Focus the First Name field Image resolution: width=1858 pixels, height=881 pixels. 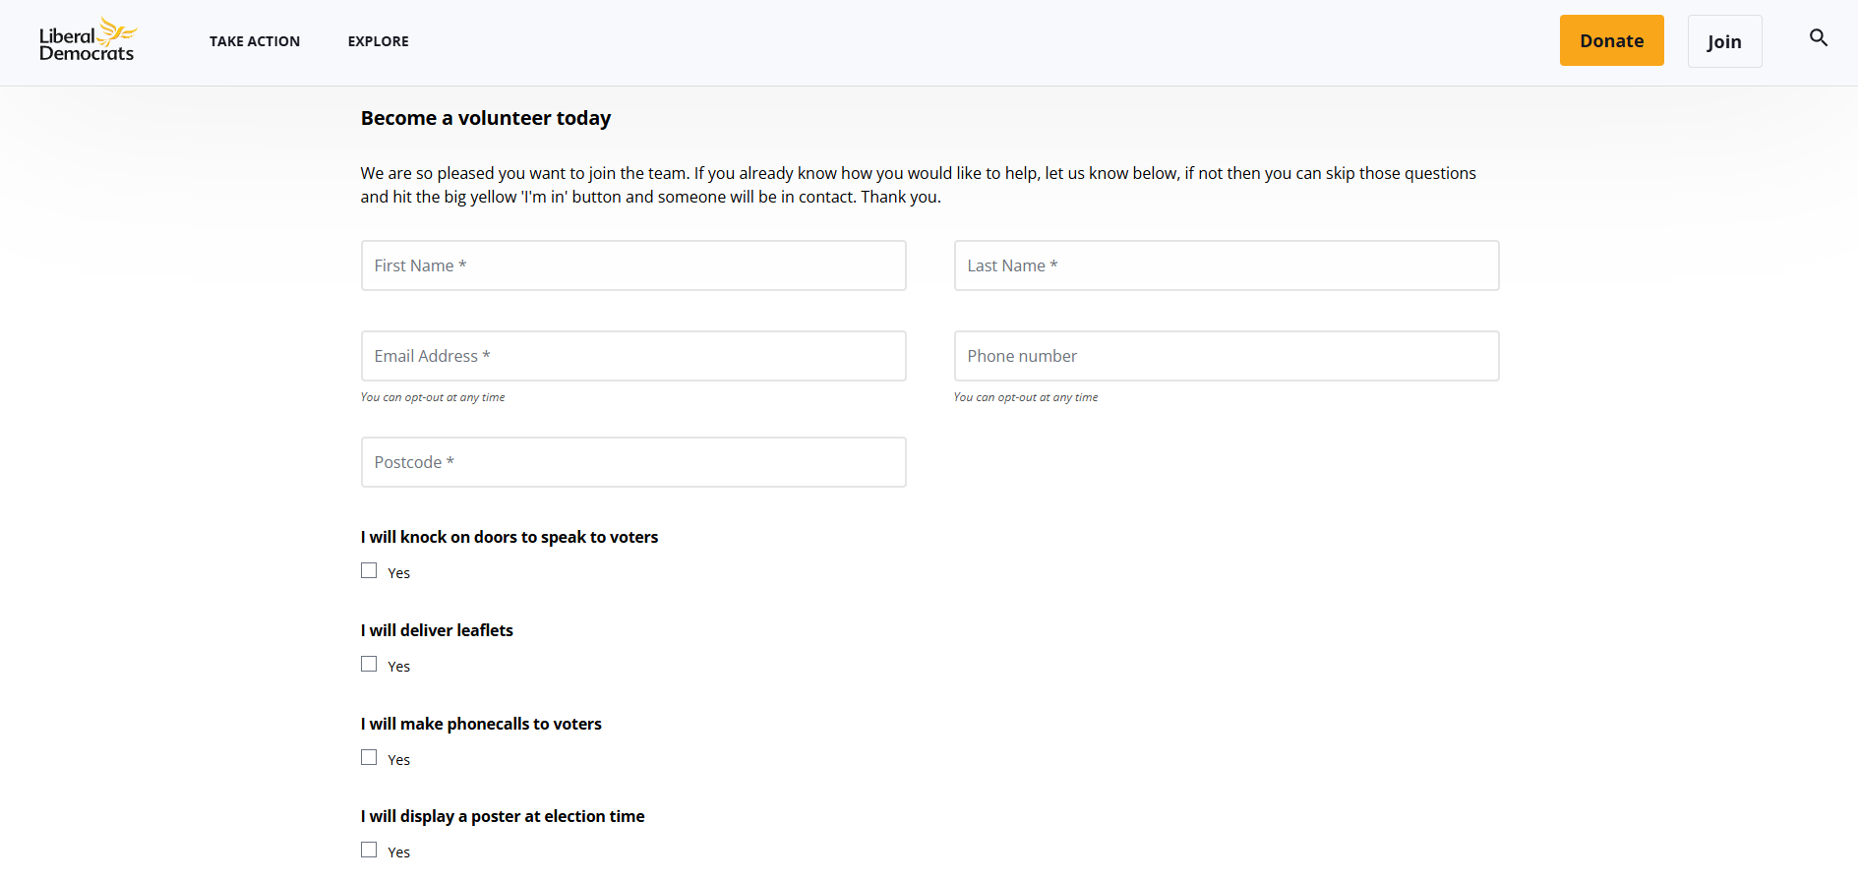coord(632,265)
